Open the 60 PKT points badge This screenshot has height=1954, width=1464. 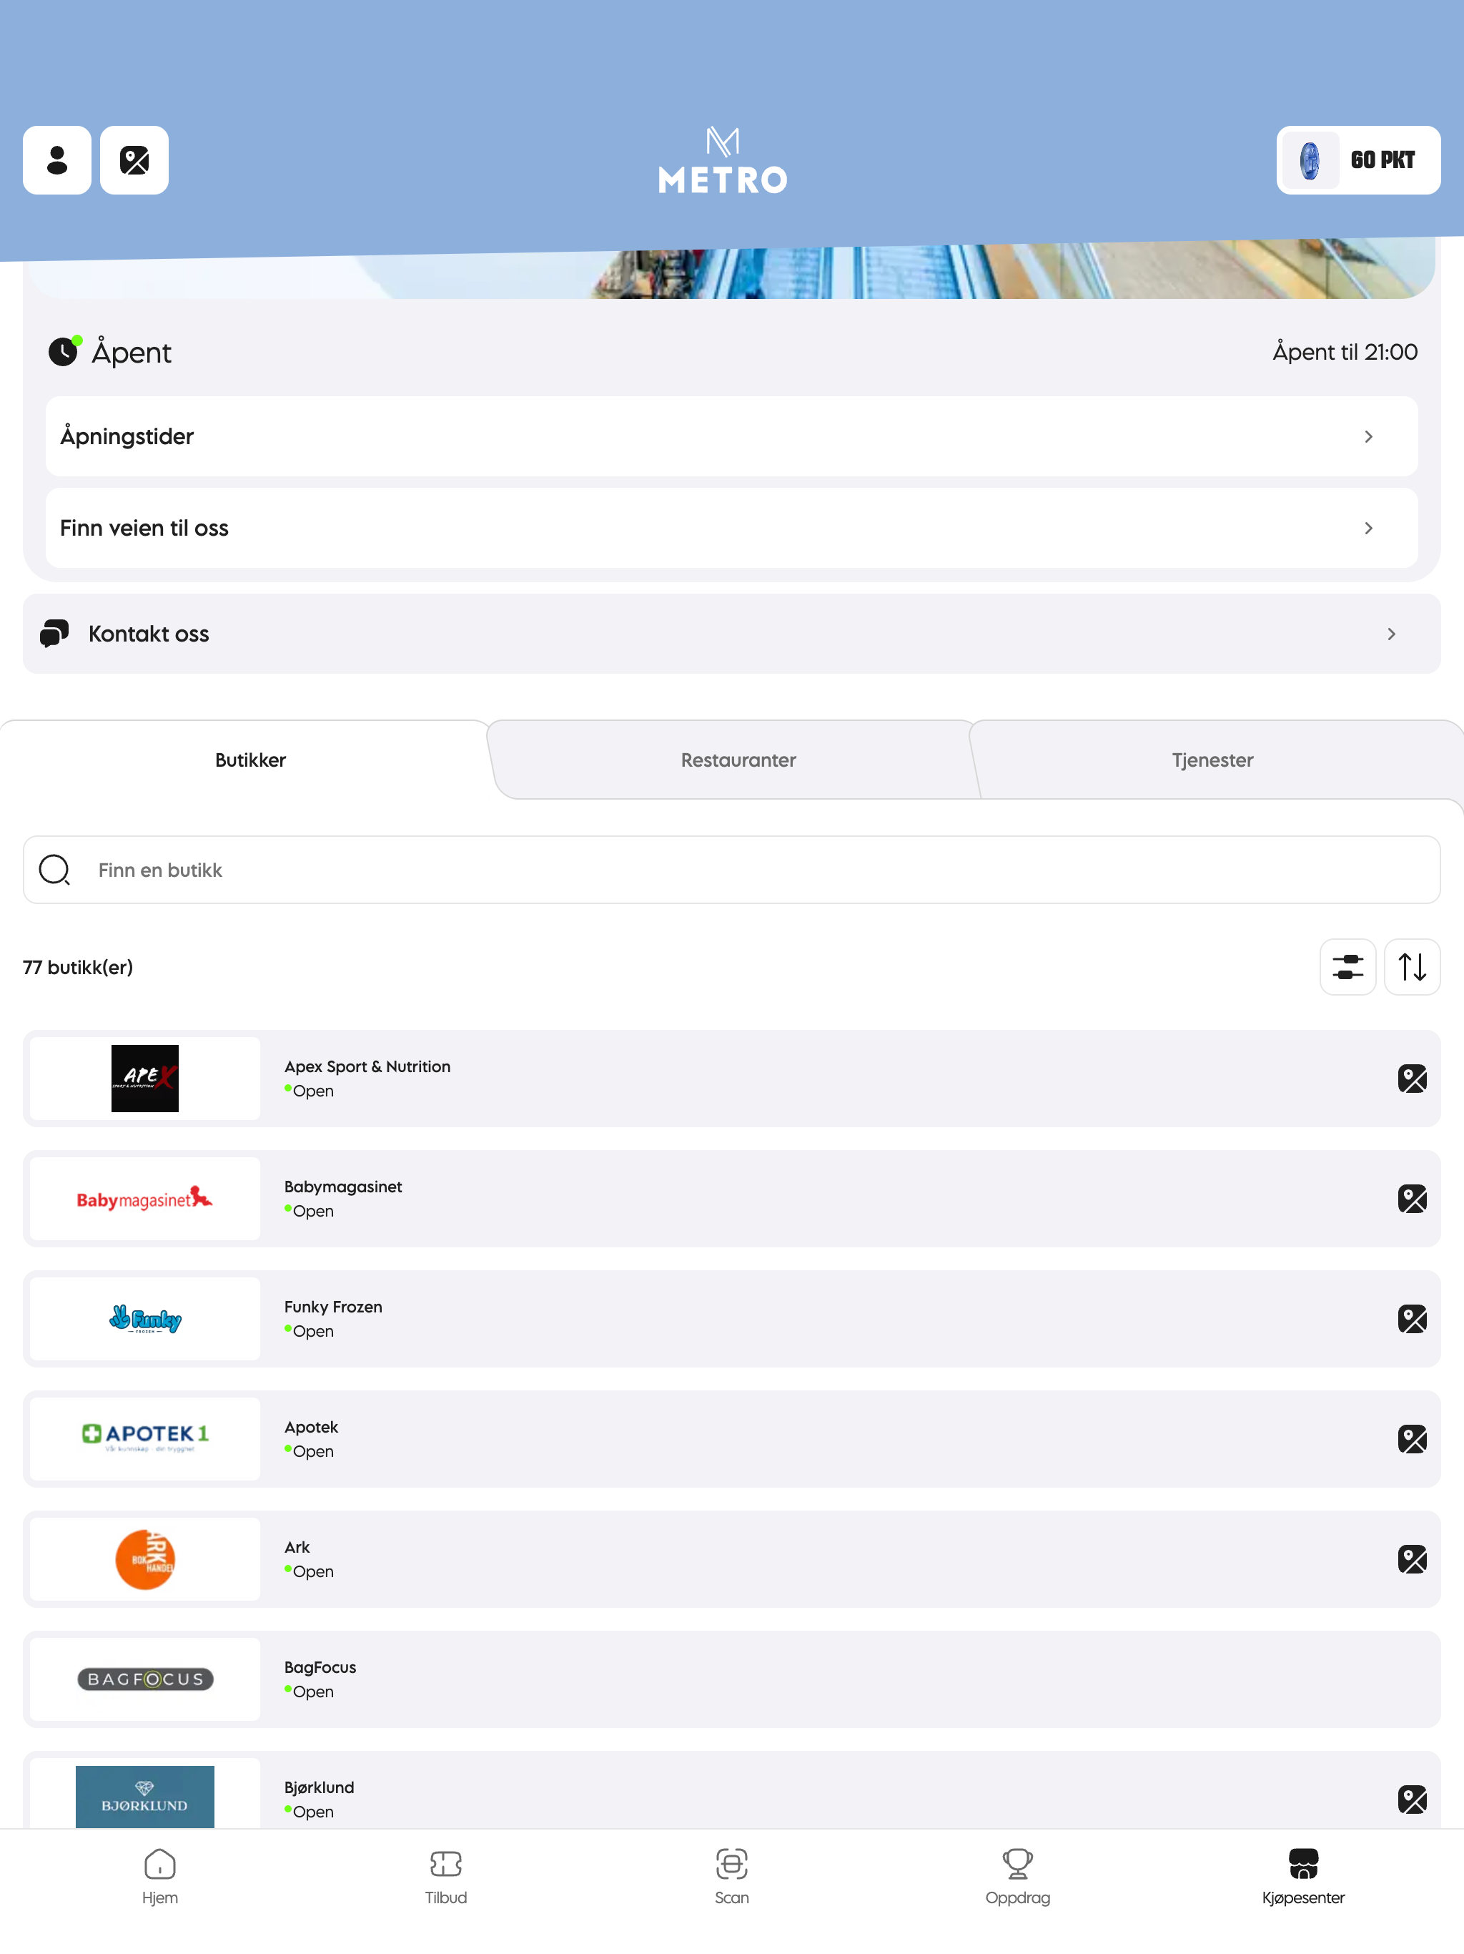(1358, 160)
